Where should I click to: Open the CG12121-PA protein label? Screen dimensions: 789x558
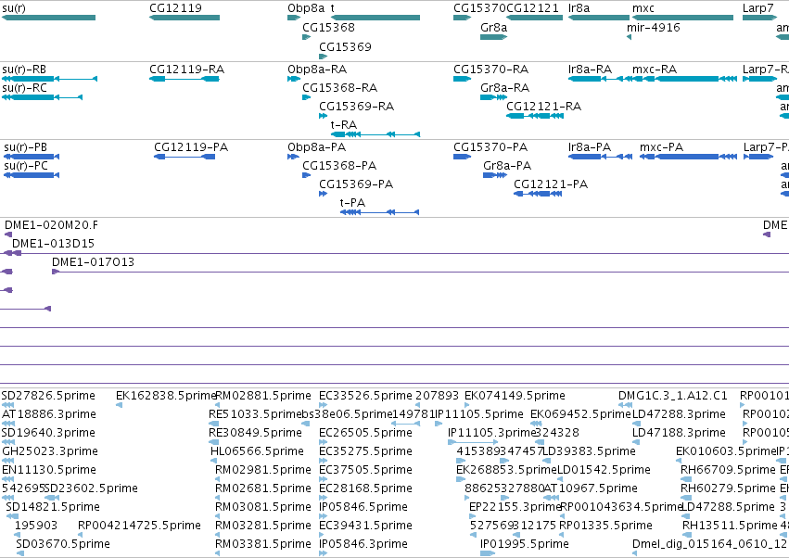coord(551,184)
